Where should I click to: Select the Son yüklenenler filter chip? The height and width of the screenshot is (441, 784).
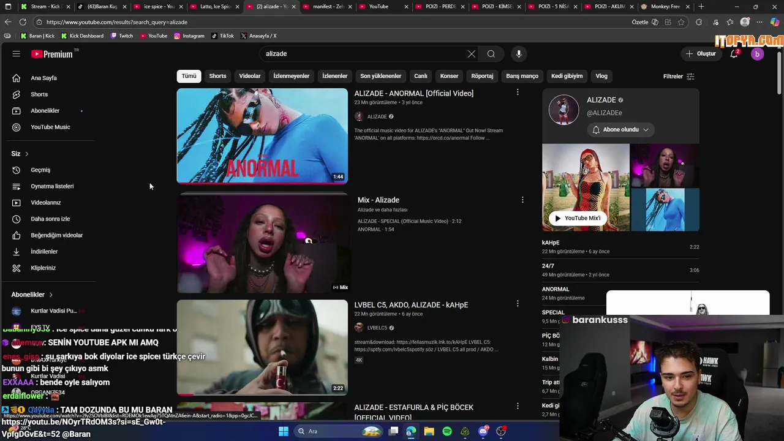tap(380, 76)
